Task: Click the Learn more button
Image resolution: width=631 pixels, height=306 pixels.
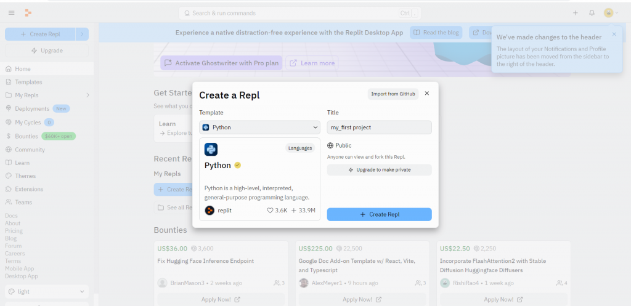Action: click(312, 63)
